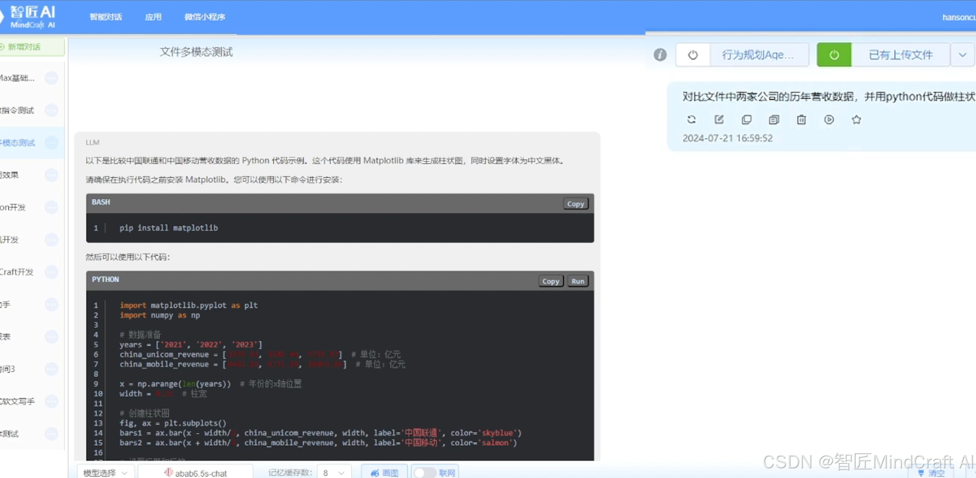Copy the PYTHON code block
Viewport: 976px width, 478px height.
(551, 281)
